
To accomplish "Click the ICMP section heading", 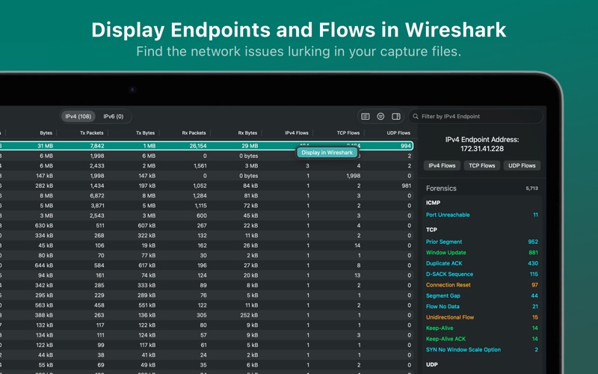I will tap(434, 203).
